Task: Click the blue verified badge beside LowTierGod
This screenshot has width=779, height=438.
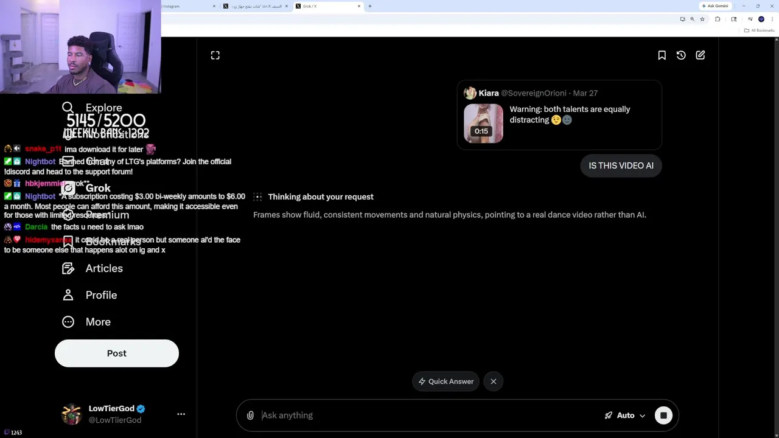Action: 141,409
